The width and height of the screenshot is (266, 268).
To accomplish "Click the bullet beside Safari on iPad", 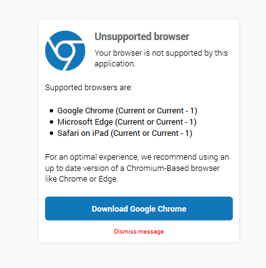I will [x=51, y=133].
